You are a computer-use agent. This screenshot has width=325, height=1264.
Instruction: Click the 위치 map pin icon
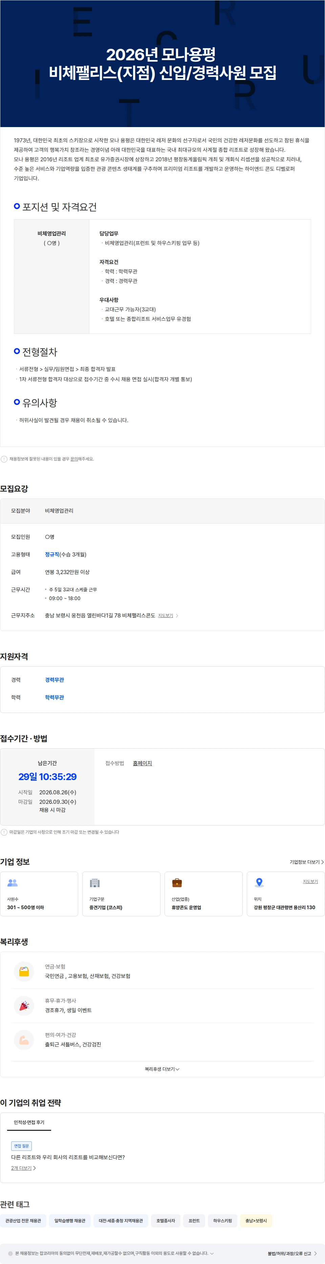click(259, 883)
